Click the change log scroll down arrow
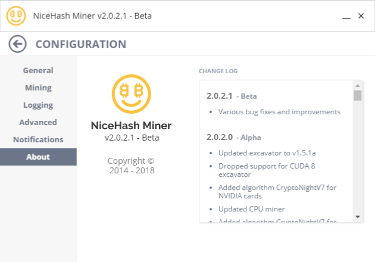 (358, 217)
